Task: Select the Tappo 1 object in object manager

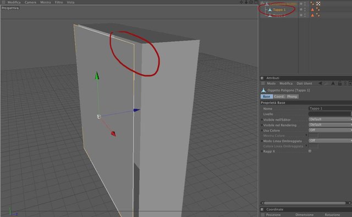Action: (279, 10)
